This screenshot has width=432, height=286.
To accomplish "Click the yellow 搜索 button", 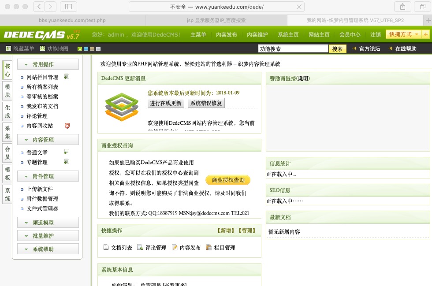I will [x=337, y=49].
